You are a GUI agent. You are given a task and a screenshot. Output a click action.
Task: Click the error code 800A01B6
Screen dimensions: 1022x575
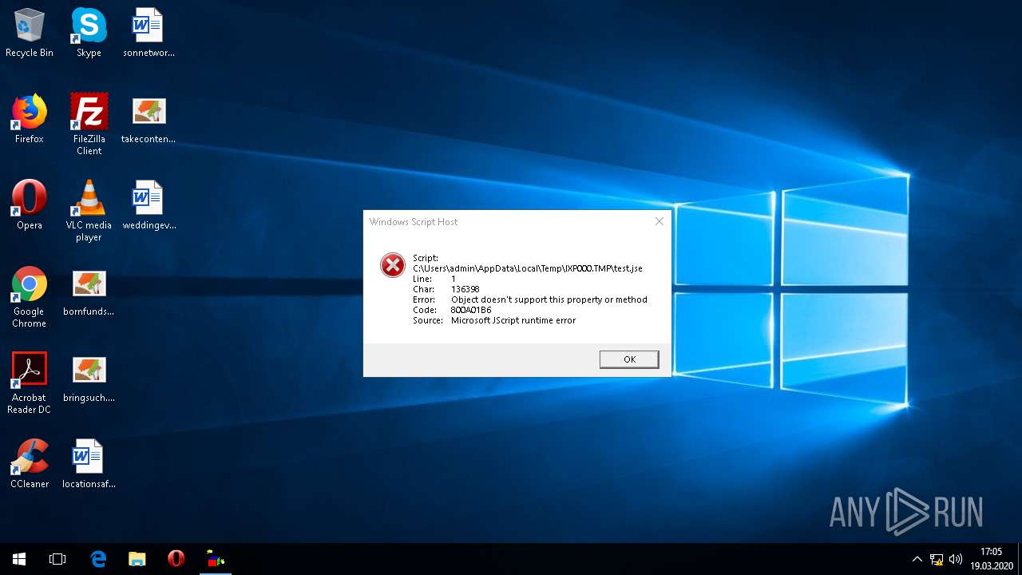(471, 310)
